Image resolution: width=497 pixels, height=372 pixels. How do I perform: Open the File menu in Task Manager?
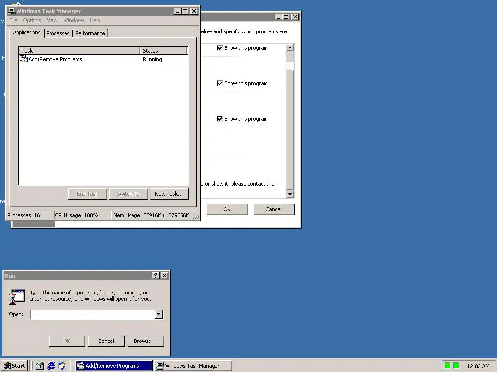coord(13,20)
